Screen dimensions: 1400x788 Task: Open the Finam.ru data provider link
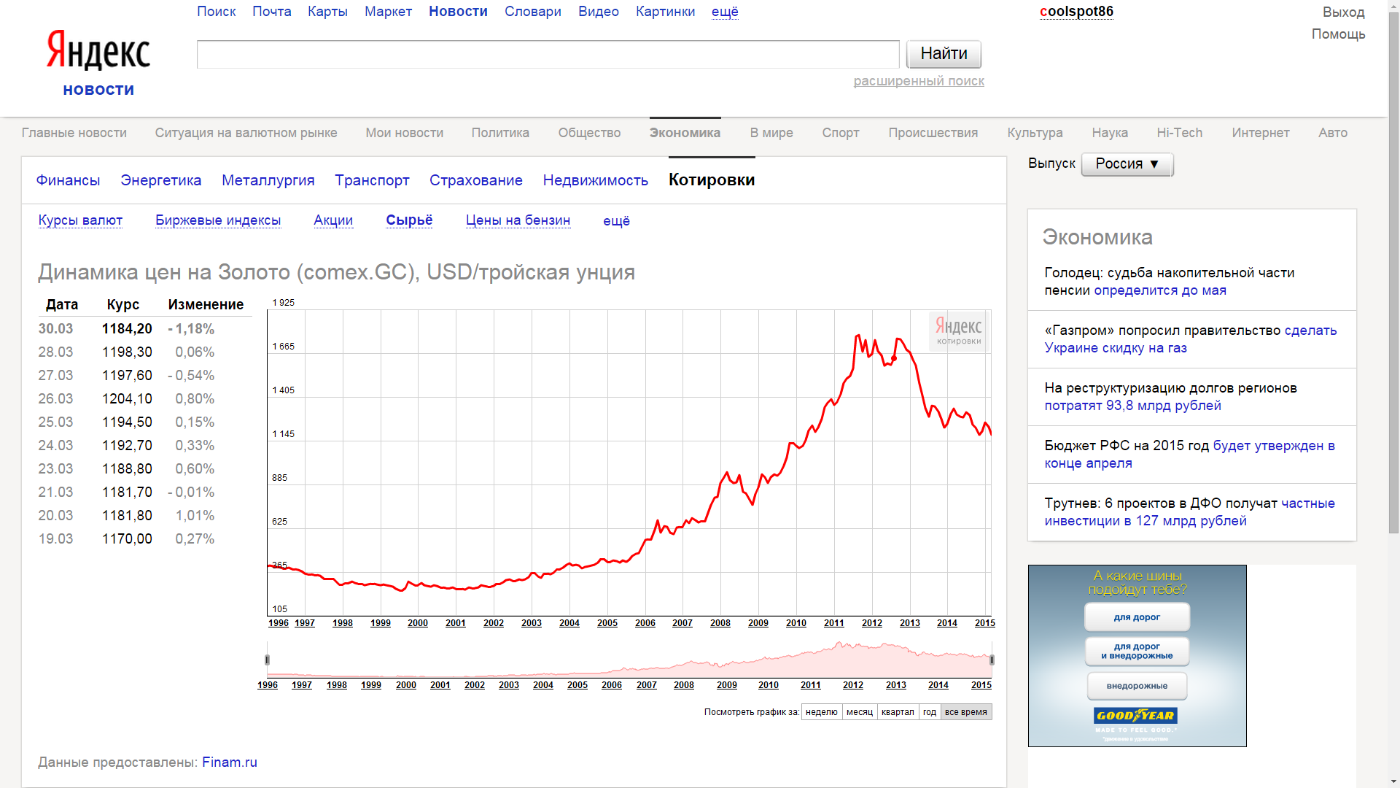[x=229, y=762]
